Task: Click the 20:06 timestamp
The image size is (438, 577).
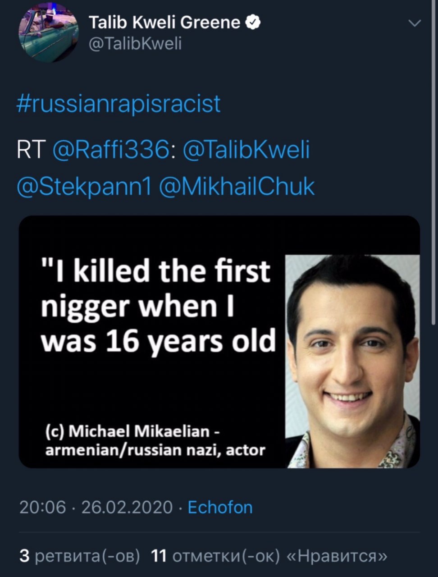Action: (x=42, y=507)
